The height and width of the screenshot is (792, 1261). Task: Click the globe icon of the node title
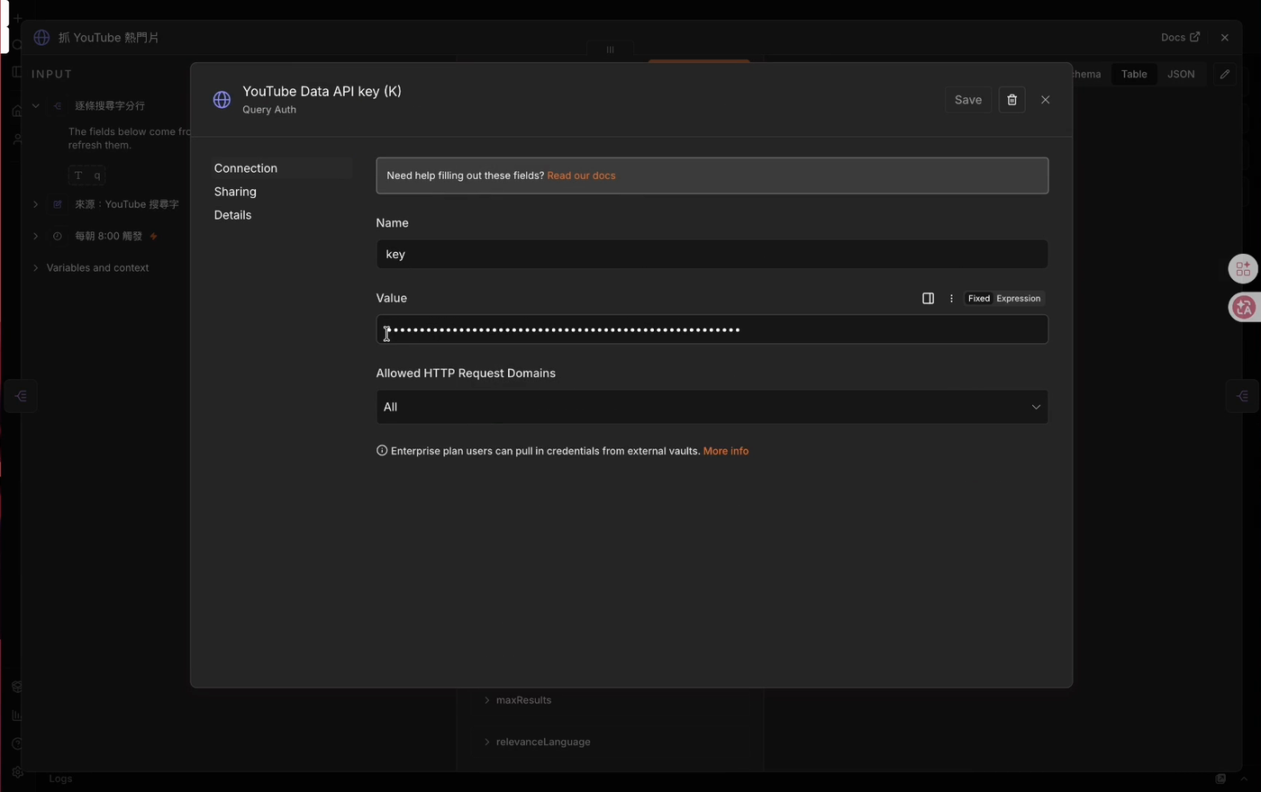coord(41,37)
